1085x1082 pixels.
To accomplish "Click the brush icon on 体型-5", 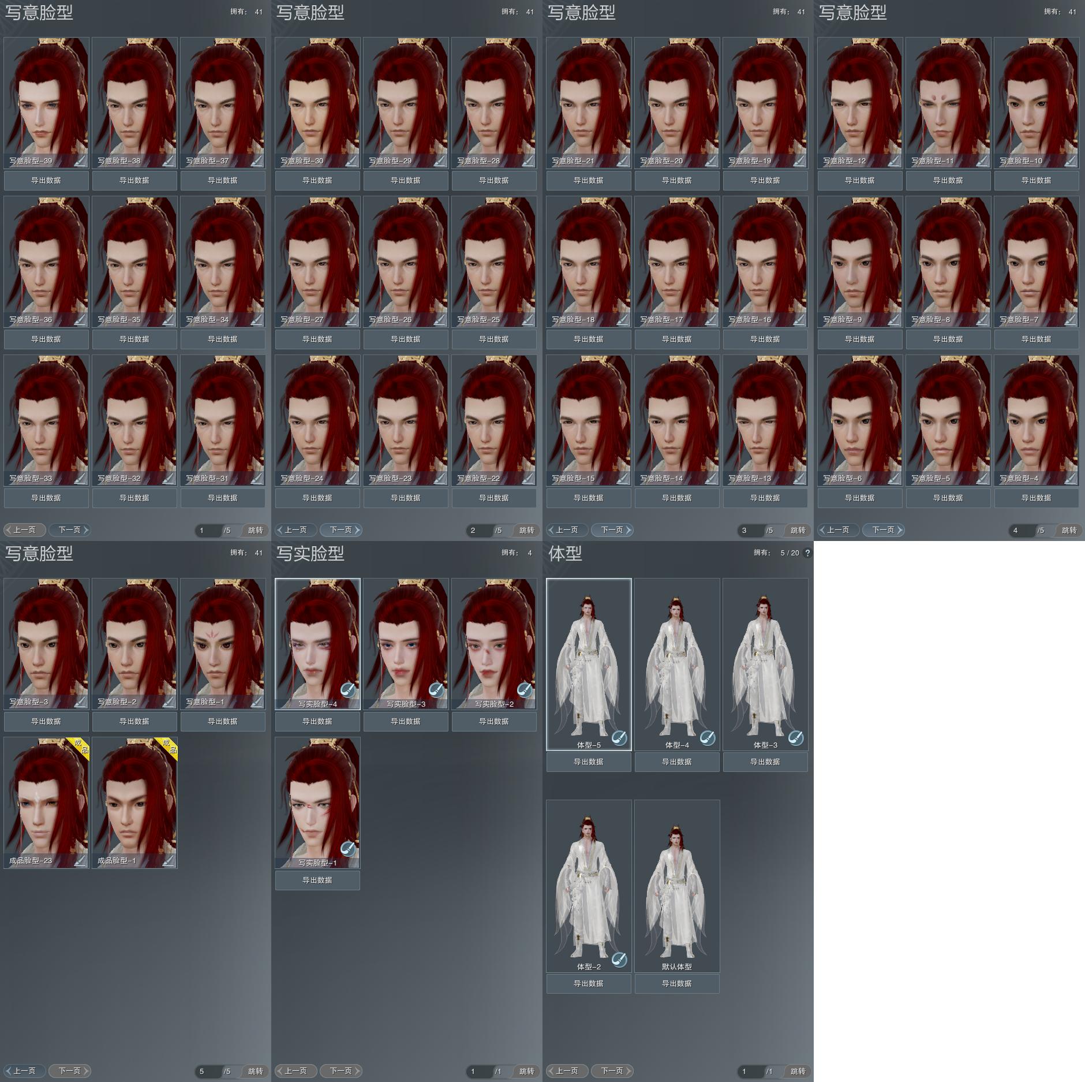I will (619, 737).
